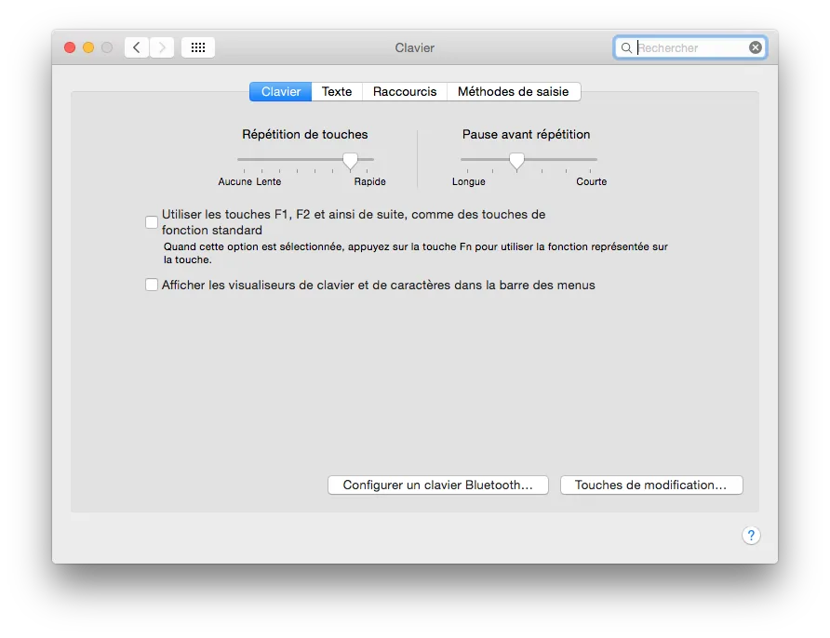Click the Rapide label under the repeat slider
This screenshot has height=638, width=830.
pyautogui.click(x=370, y=181)
